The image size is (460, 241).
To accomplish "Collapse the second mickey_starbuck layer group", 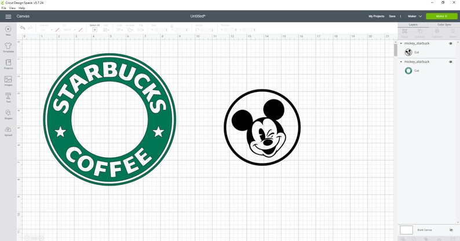I will (x=401, y=62).
